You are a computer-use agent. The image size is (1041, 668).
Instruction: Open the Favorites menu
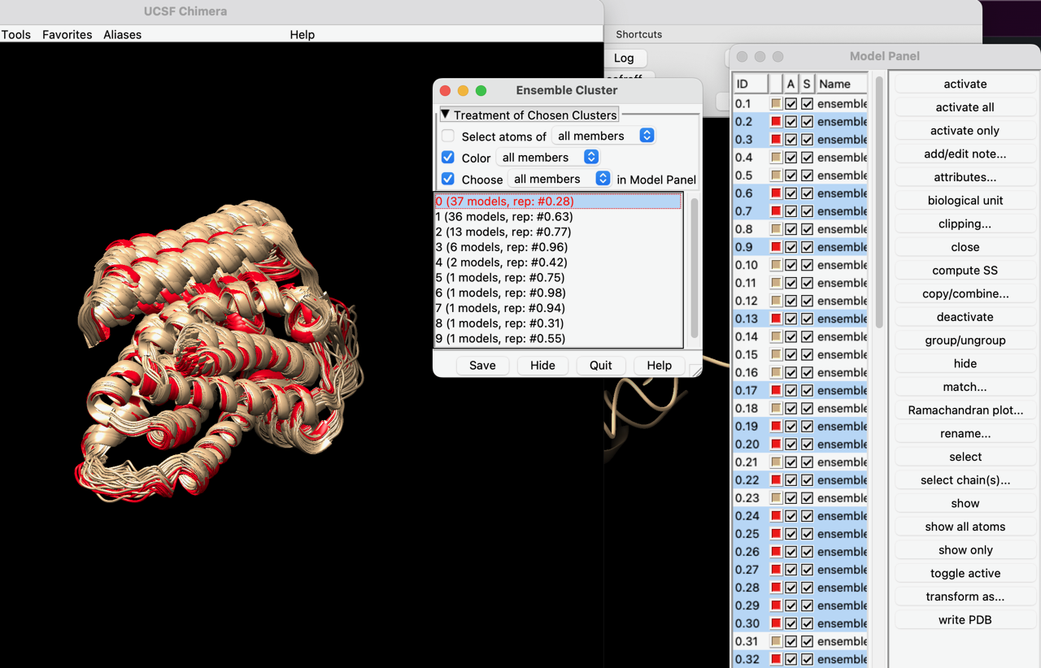click(x=67, y=34)
